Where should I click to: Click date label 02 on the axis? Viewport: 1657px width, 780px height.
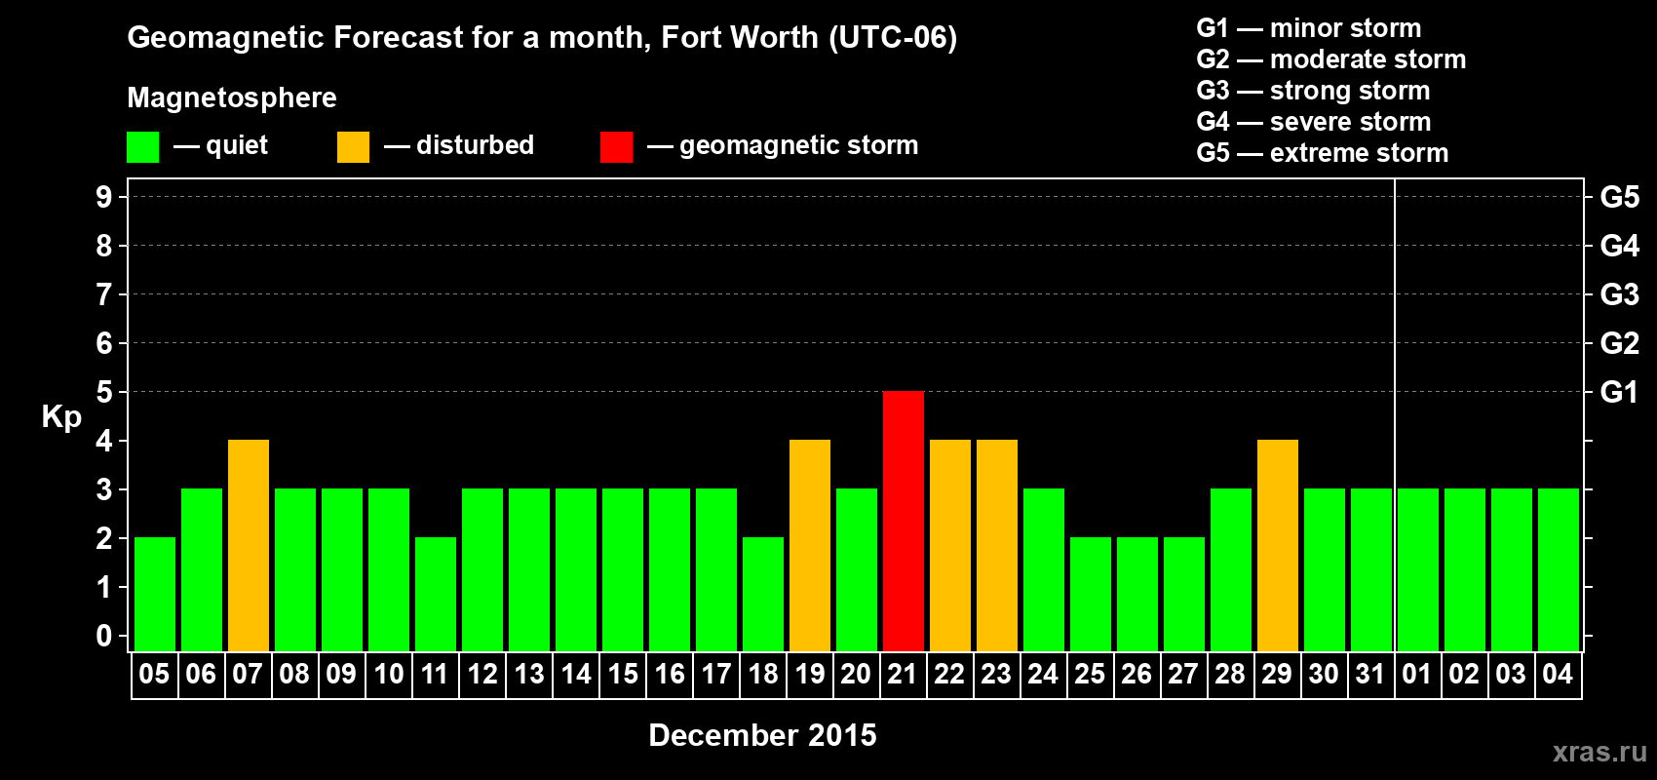1464,674
